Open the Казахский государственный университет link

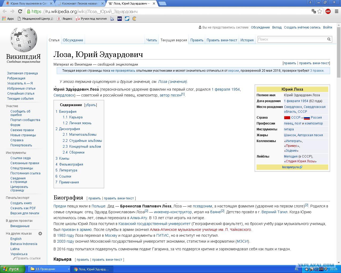click(x=155, y=224)
